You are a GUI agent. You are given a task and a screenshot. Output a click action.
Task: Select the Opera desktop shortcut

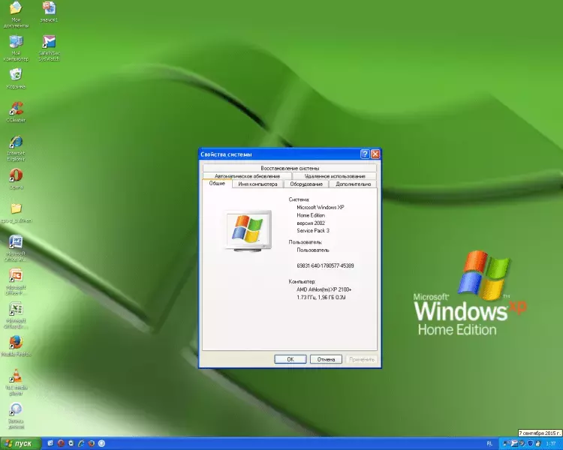click(x=16, y=178)
